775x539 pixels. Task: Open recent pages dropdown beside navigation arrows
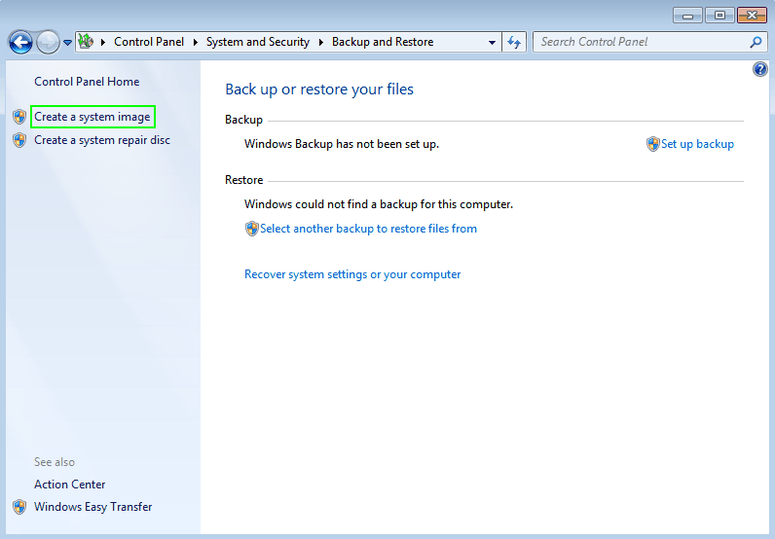68,43
